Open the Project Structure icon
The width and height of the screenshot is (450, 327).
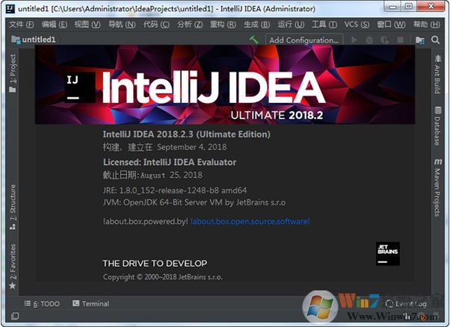pos(420,40)
